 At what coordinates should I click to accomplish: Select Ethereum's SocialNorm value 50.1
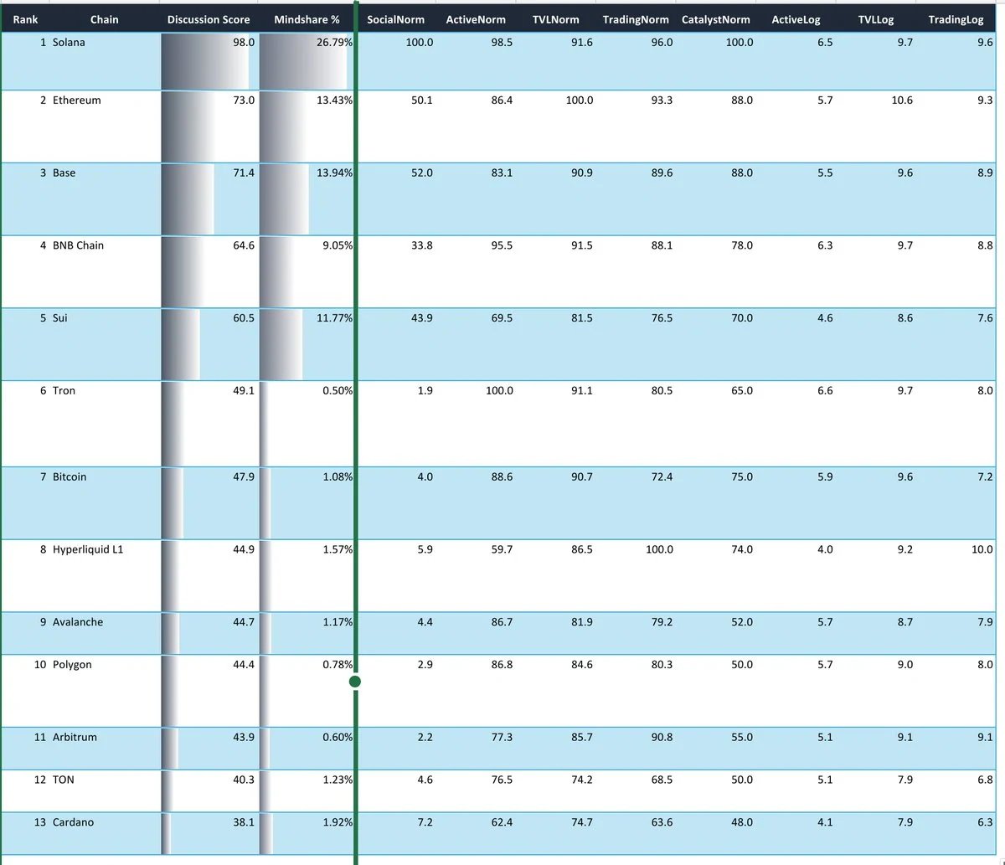pos(421,100)
